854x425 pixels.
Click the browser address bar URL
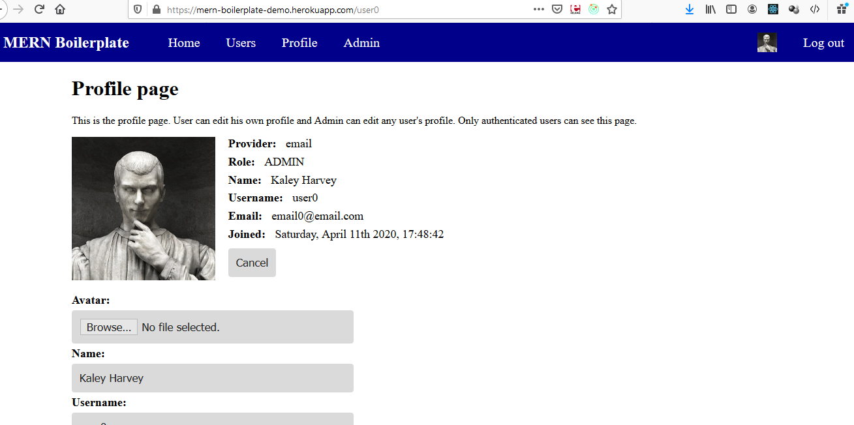click(x=273, y=10)
